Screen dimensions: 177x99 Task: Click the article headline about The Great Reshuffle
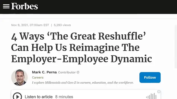(81, 48)
